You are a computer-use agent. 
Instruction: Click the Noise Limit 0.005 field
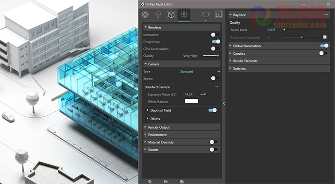pyautogui.click(x=271, y=30)
